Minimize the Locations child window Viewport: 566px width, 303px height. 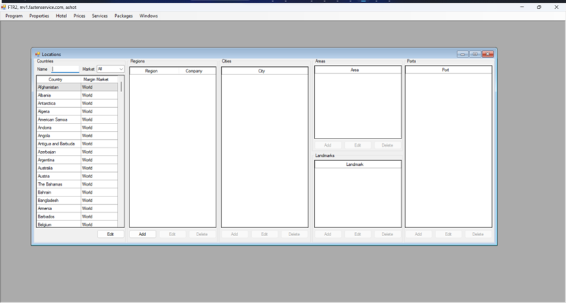click(463, 54)
